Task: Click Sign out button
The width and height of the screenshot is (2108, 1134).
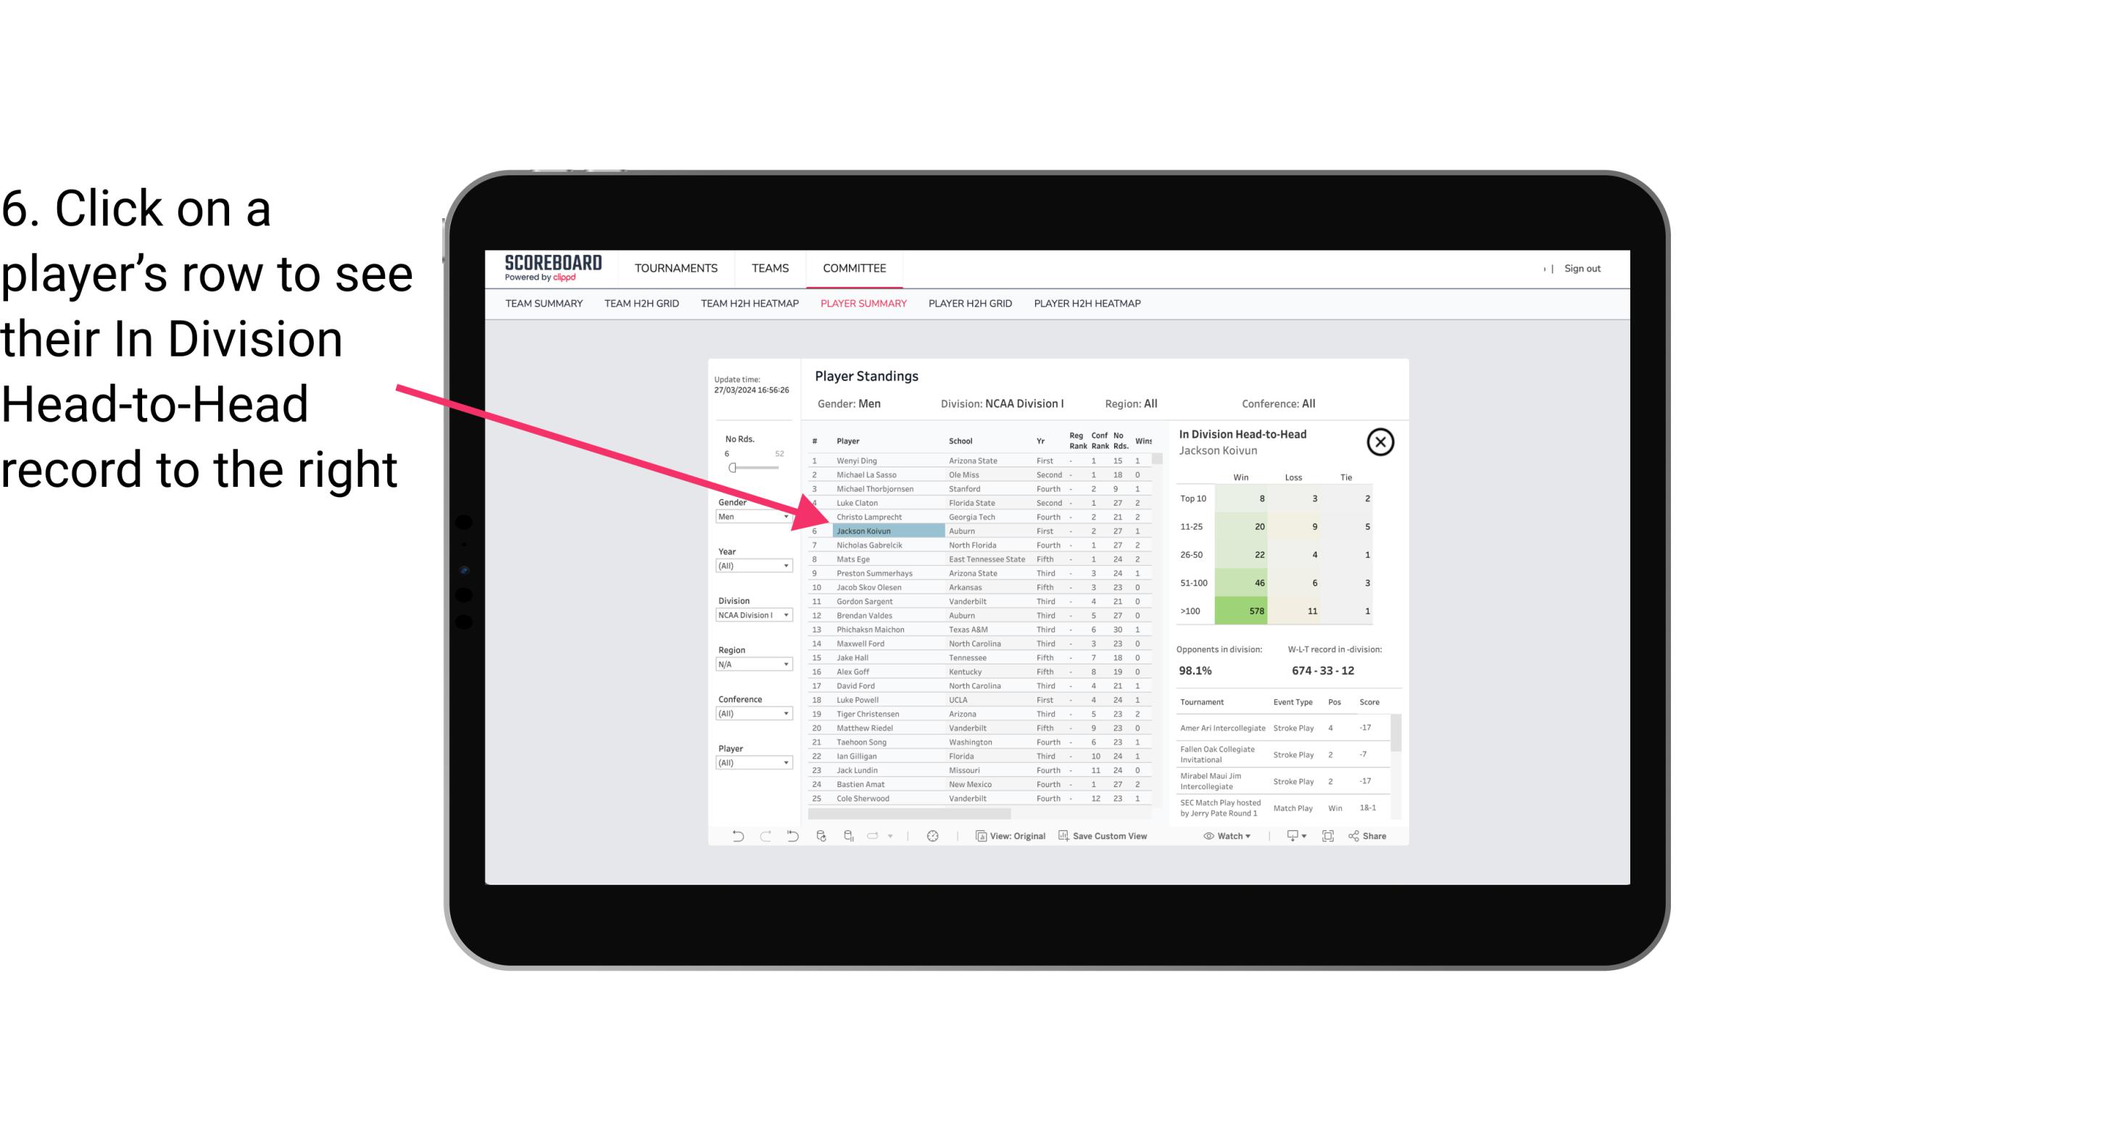Action: [1580, 268]
